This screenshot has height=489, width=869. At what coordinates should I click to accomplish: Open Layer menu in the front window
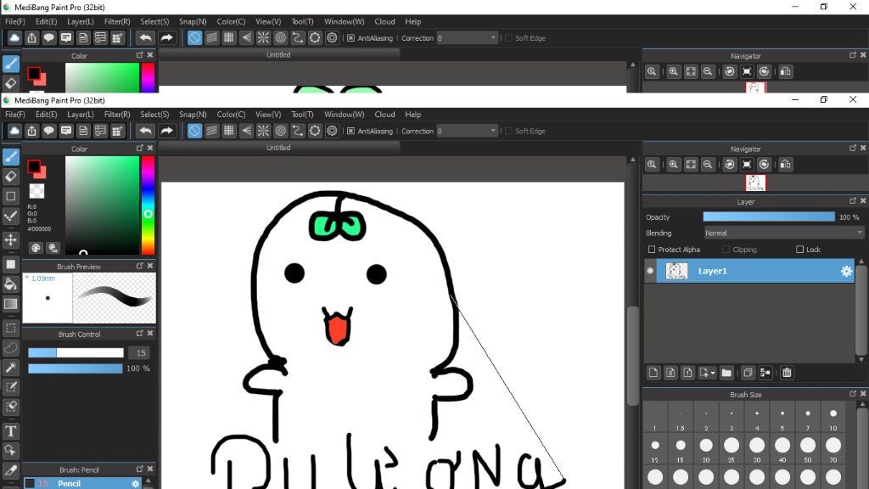(x=81, y=115)
